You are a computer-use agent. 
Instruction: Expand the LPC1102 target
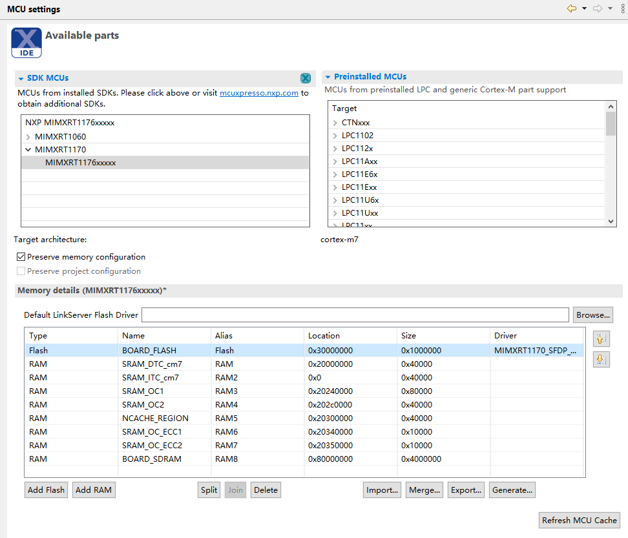click(x=335, y=136)
